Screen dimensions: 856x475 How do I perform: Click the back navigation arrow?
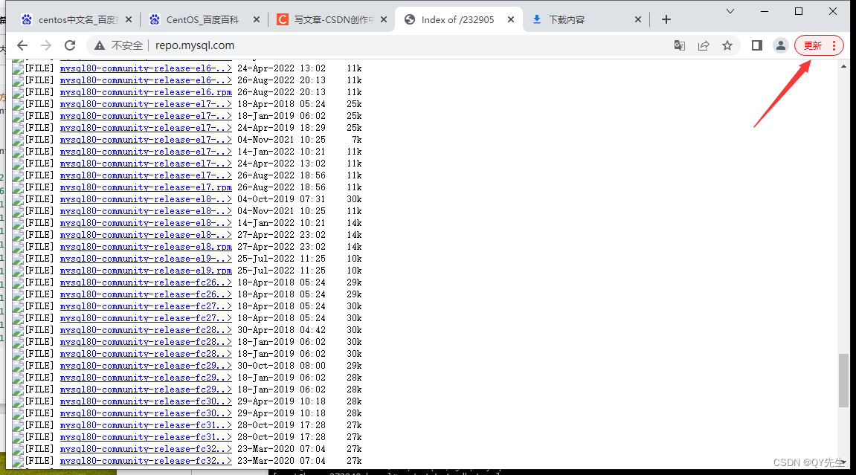tap(22, 45)
